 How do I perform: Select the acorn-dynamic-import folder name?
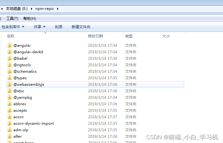click(34, 123)
